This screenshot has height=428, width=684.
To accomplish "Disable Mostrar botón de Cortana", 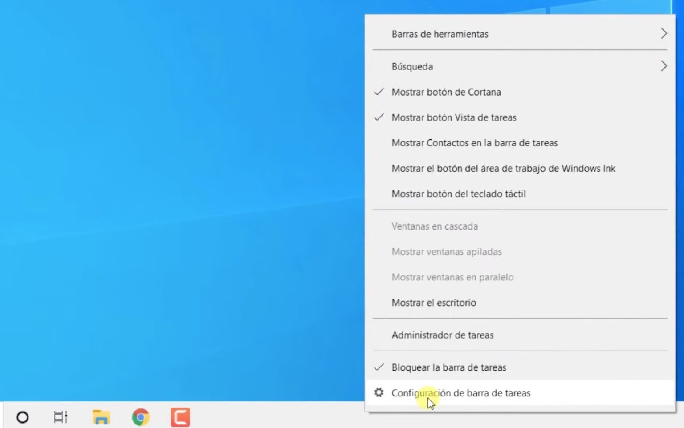I will pyautogui.click(x=446, y=92).
